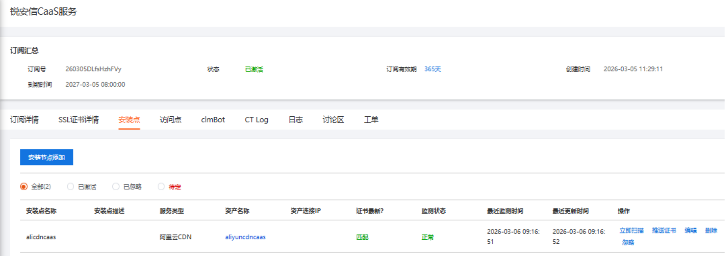Click the expiry time 2027-03-05 08:00:00
This screenshot has width=725, height=256.
tap(95, 85)
